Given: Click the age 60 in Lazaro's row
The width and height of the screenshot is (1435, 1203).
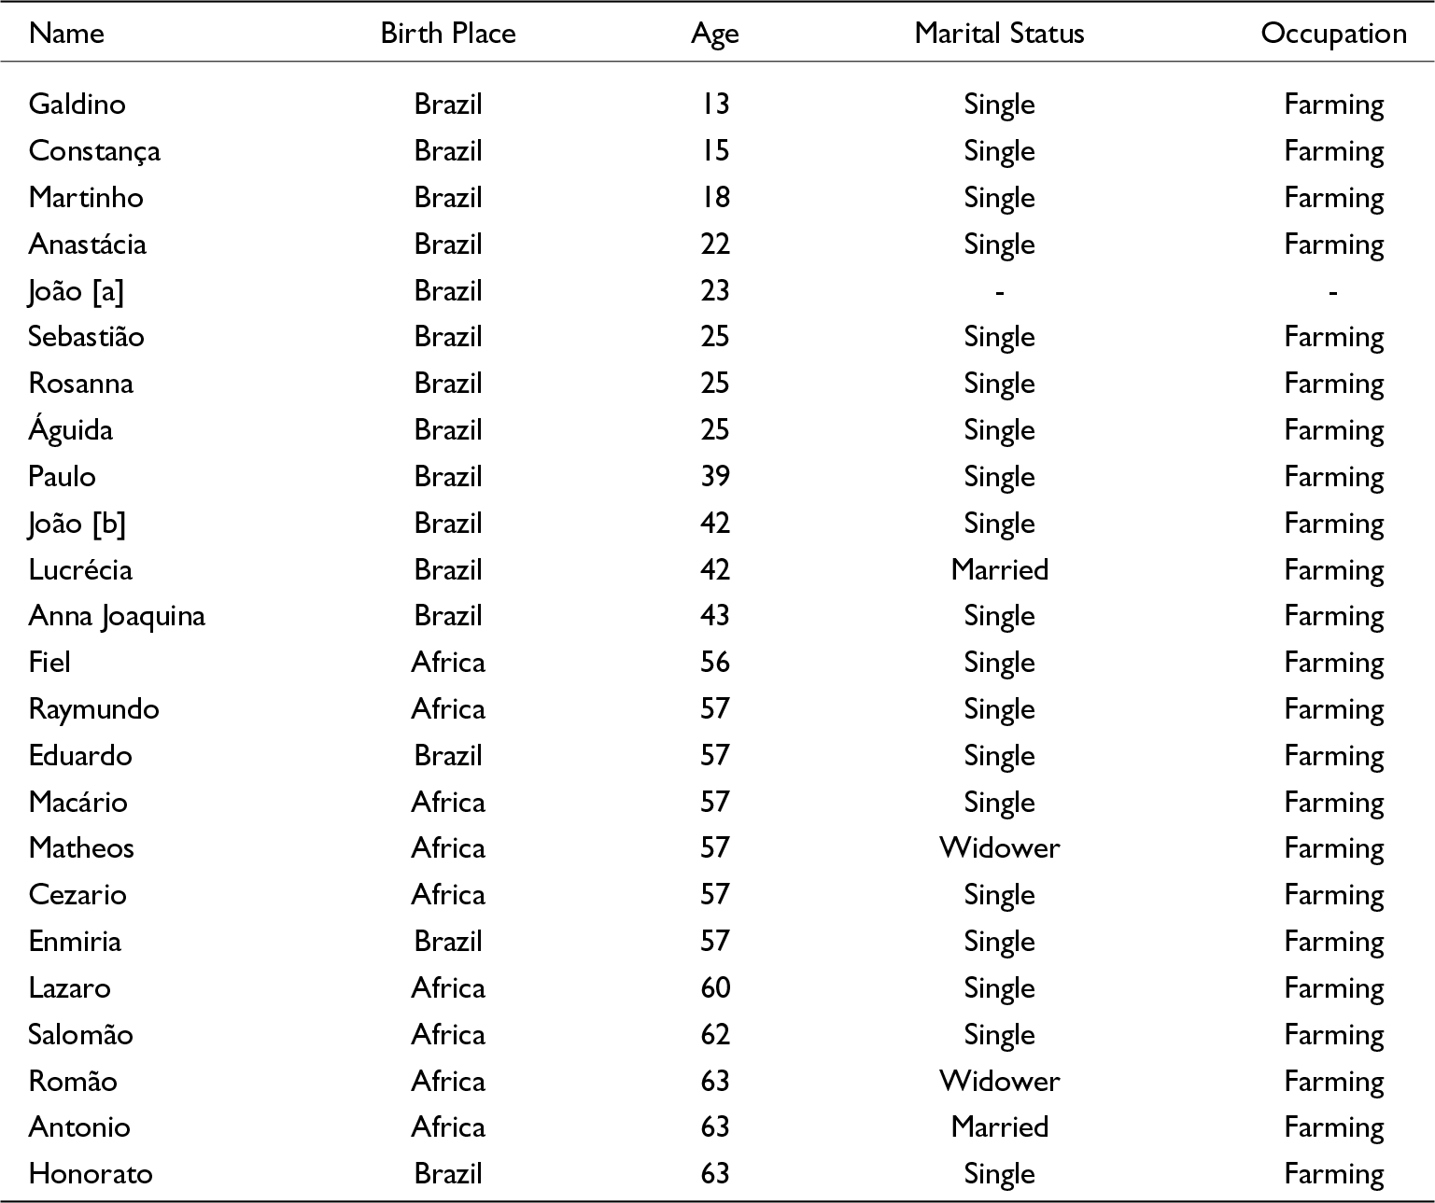Looking at the screenshot, I should (x=715, y=987).
